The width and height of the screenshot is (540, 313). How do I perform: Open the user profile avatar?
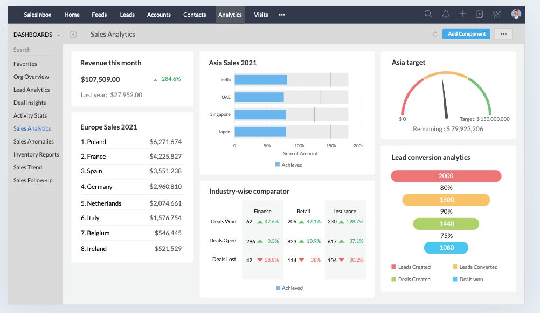(x=516, y=14)
